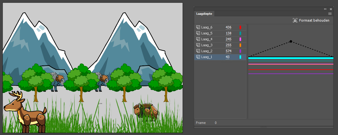The width and height of the screenshot is (338, 135).
Task: Click the black camera point in the depth graph
Action: (x=291, y=41)
